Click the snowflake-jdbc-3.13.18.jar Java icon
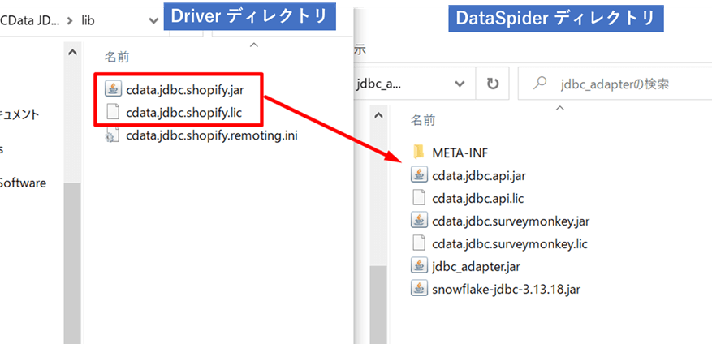The height and width of the screenshot is (344, 712). point(419,289)
